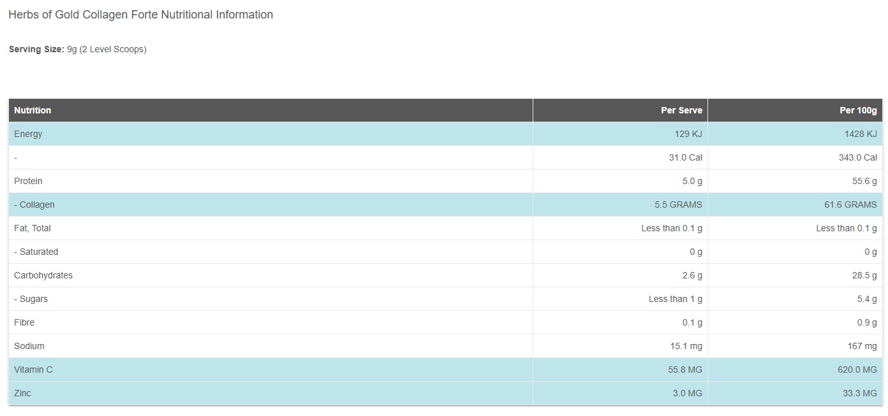Select the 'Energy' row label

(28, 134)
